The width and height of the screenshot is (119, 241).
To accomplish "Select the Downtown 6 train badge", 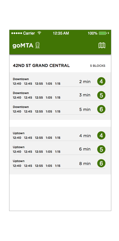I will [x=101, y=109].
